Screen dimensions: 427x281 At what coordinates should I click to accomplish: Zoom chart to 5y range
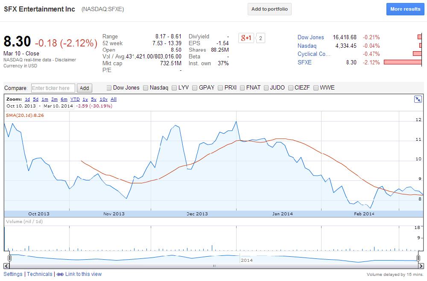(94, 99)
